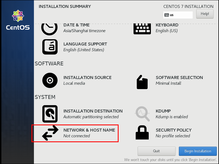219x164 pixels.
Task: Start setup with the Begin Installation button
Action: pyautogui.click(x=198, y=151)
